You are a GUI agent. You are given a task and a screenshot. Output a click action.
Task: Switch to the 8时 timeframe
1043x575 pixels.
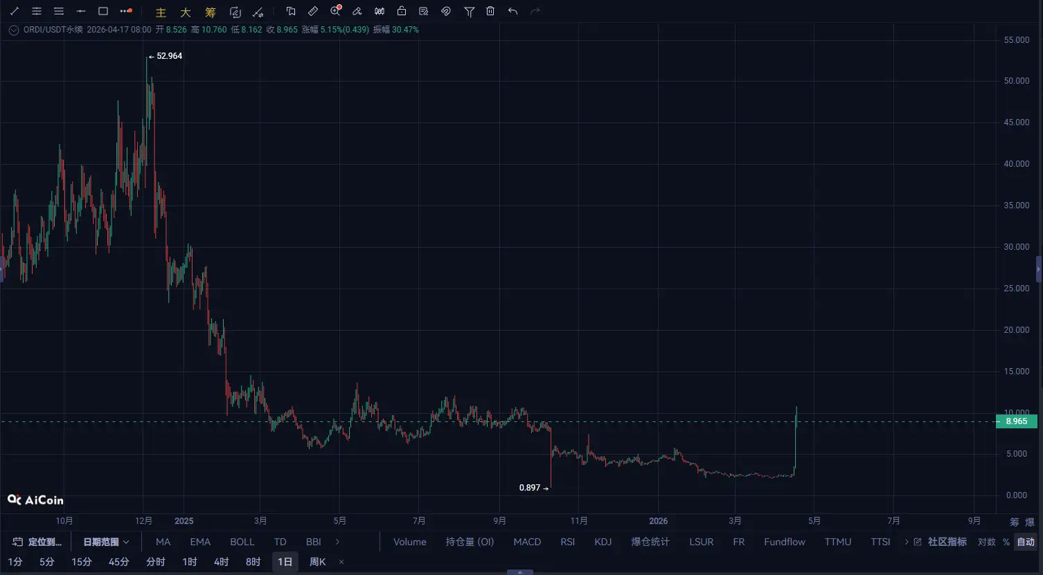coord(253,562)
